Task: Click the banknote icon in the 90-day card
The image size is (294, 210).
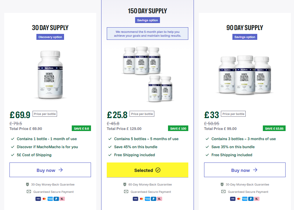Action: point(223,191)
